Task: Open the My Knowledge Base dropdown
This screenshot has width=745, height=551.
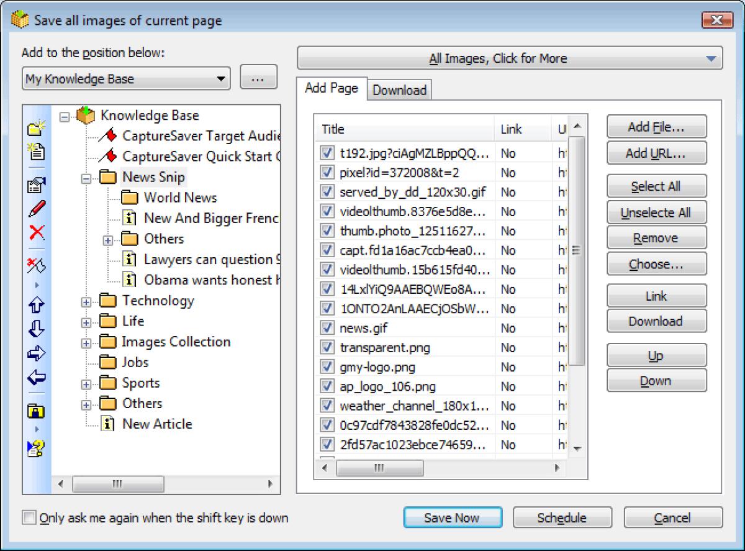Action: pyautogui.click(x=222, y=78)
